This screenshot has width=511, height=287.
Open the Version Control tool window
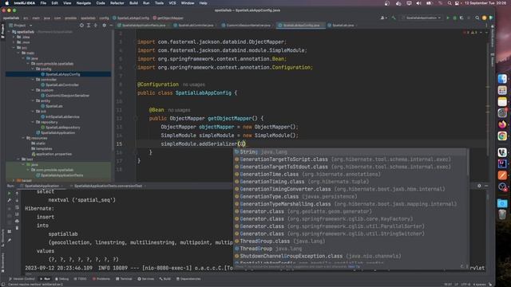[x=22, y=279]
